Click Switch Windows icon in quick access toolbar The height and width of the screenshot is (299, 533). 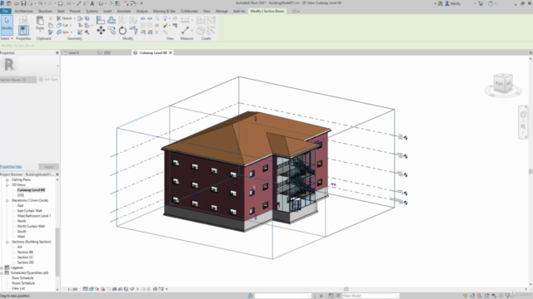[x=133, y=3]
